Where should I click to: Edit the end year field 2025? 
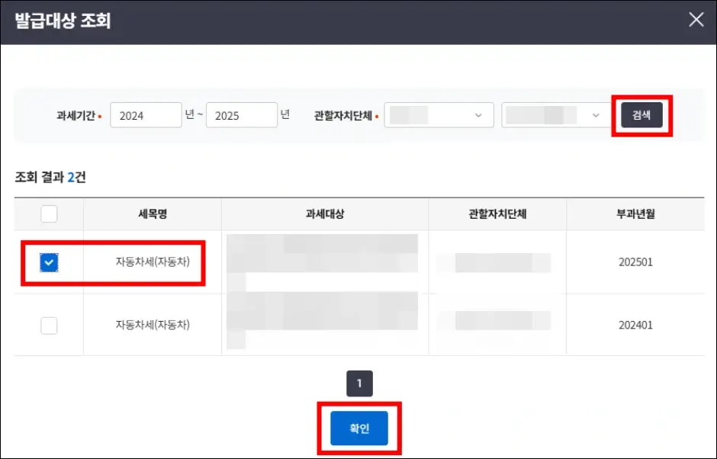point(242,115)
